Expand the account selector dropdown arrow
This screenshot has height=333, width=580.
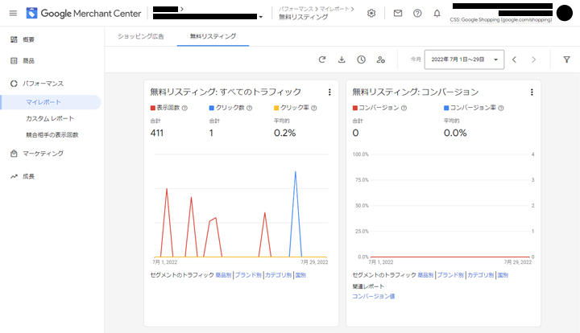coord(260,17)
